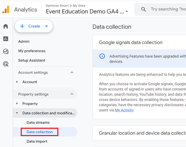Screen dimensions: 186x147
Task: Collapse the Data collection and modification triangle
Action: pyautogui.click(x=17, y=113)
